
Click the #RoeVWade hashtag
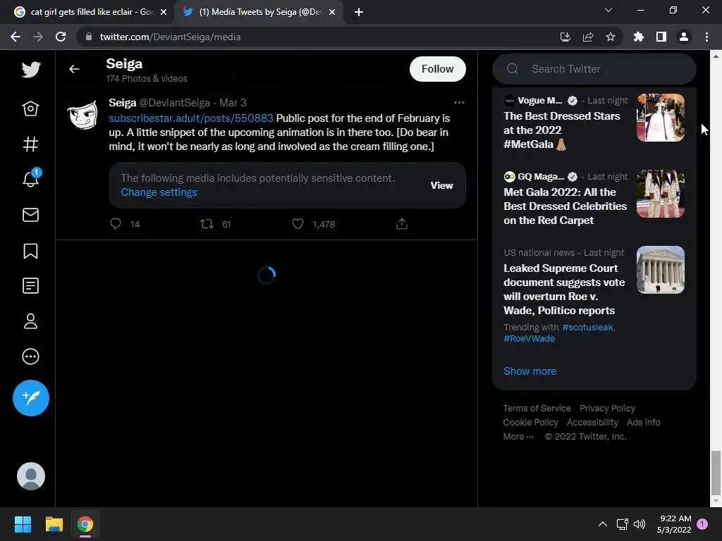[x=529, y=339]
